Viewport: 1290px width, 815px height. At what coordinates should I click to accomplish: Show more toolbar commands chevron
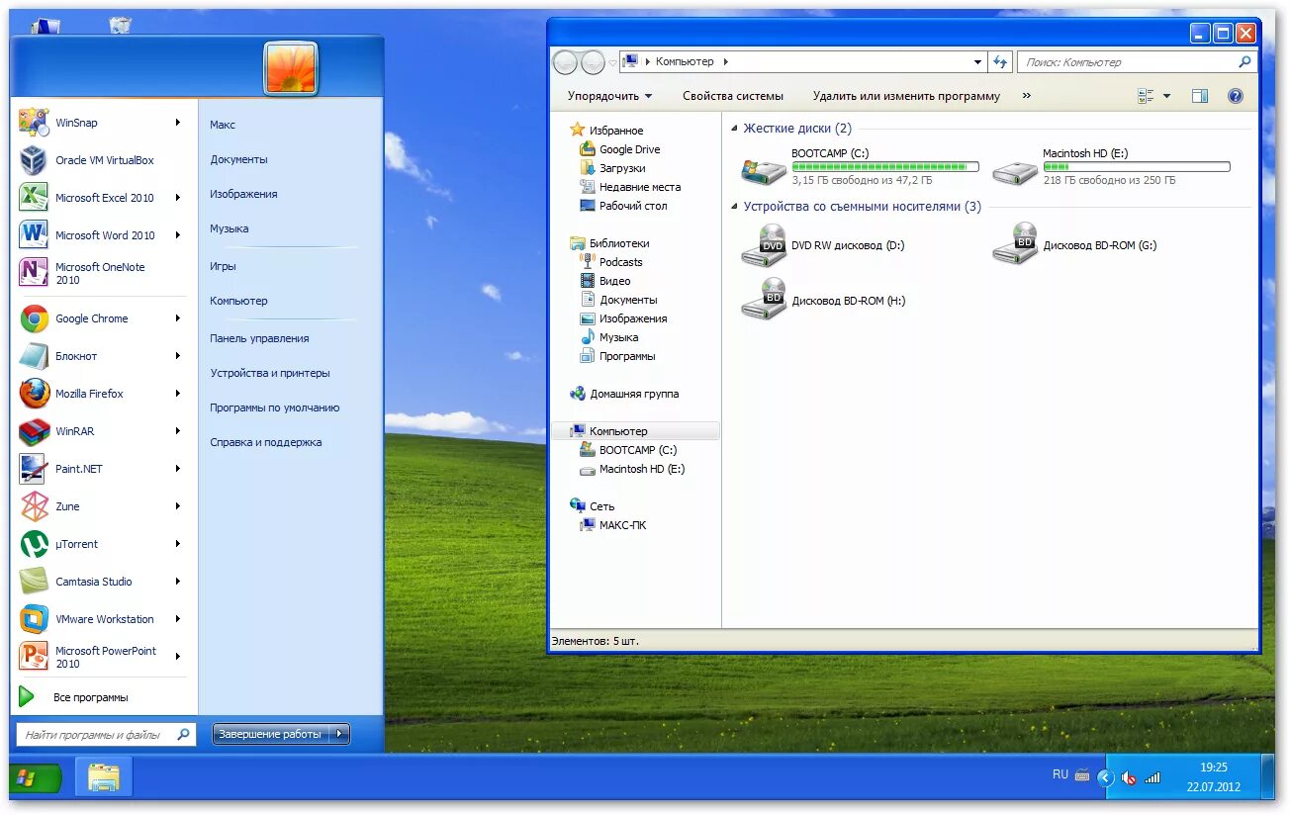[x=1026, y=96]
